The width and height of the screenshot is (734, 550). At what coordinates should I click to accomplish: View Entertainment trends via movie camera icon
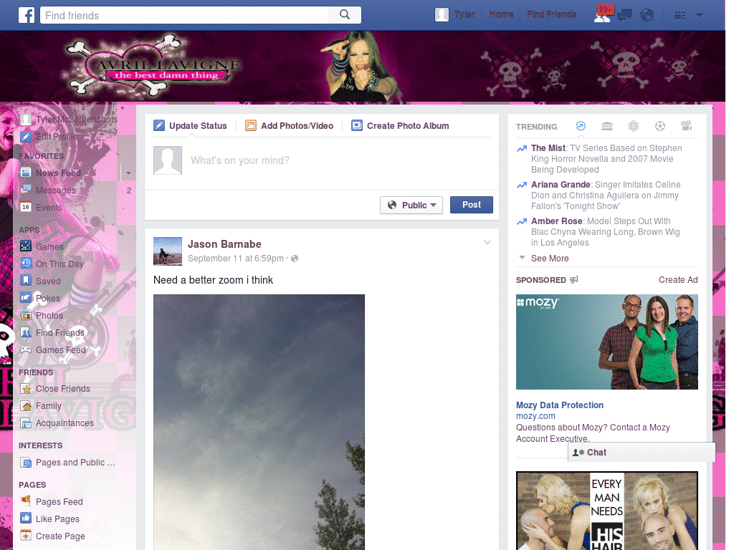[x=686, y=126]
